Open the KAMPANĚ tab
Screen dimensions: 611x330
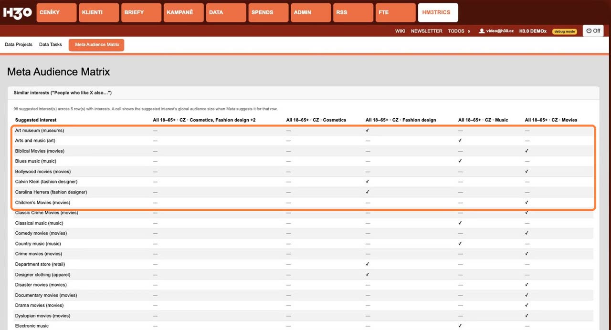point(184,12)
